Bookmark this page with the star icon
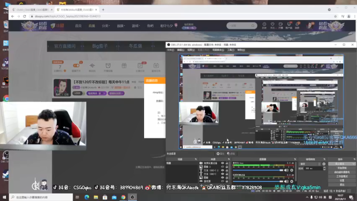Viewport: 357px width, 201px height. (336, 17)
